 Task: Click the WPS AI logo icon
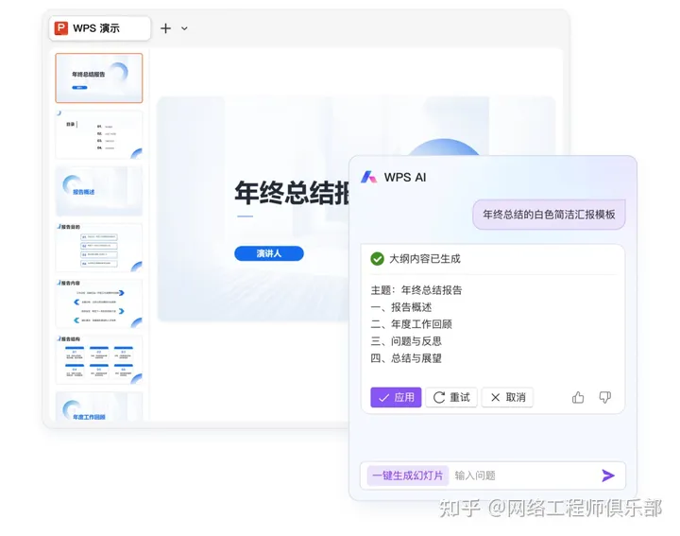click(x=369, y=177)
